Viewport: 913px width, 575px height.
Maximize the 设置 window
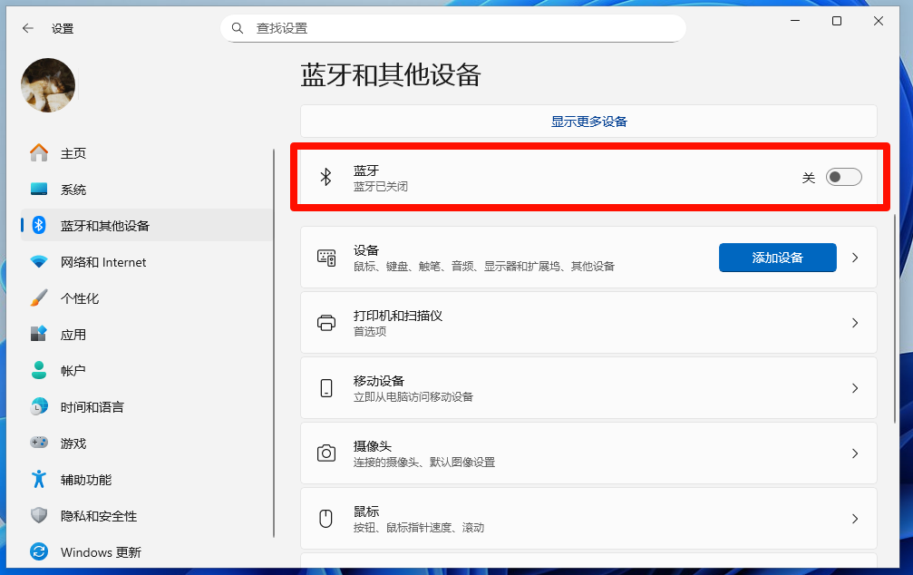click(837, 21)
